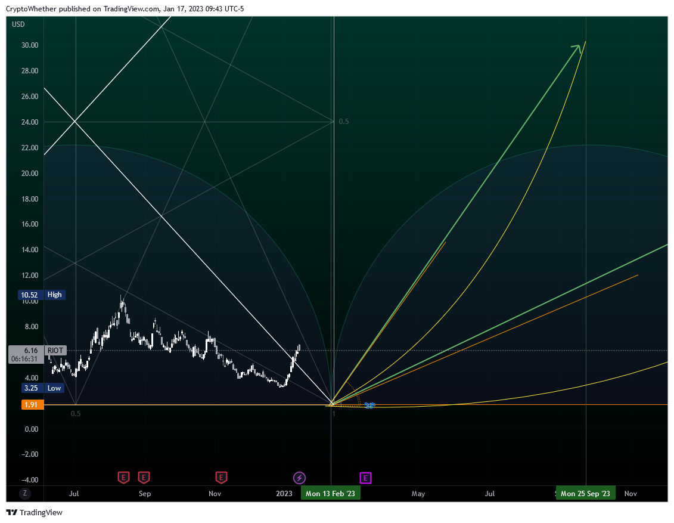Select the Mon 25 Sep '23 date marker
This screenshot has height=523, width=674.
tap(585, 493)
